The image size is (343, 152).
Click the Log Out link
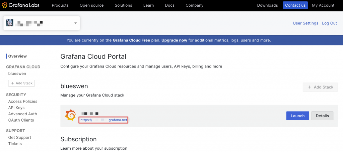(x=329, y=23)
